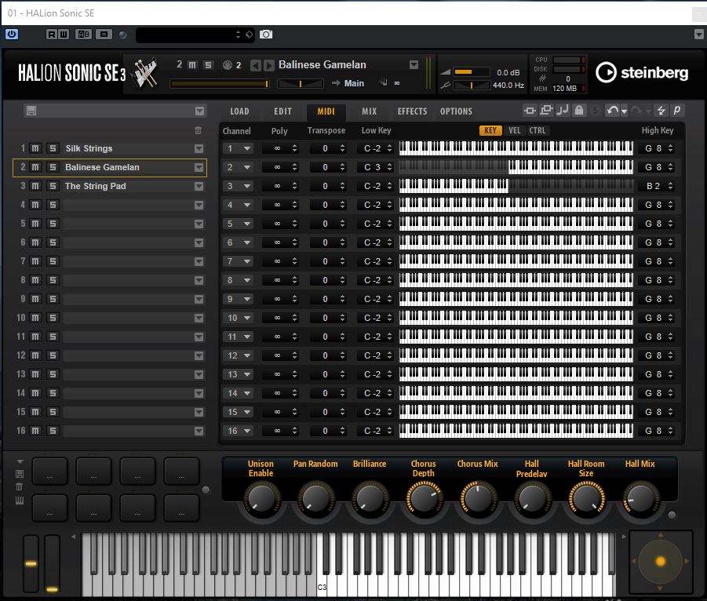707x601 pixels.
Task: Open the OPTIONS tab
Action: 457,111
